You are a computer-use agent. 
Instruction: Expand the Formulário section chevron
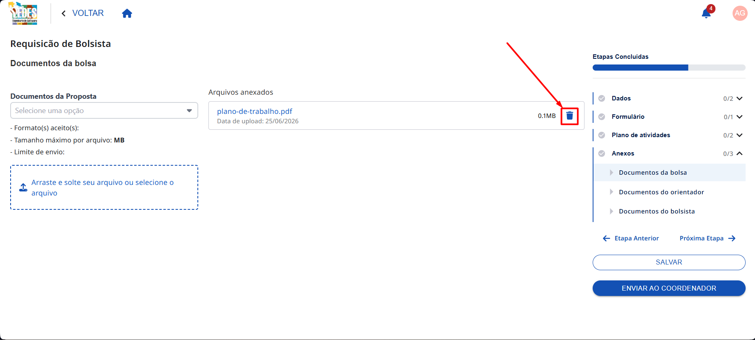tap(740, 117)
